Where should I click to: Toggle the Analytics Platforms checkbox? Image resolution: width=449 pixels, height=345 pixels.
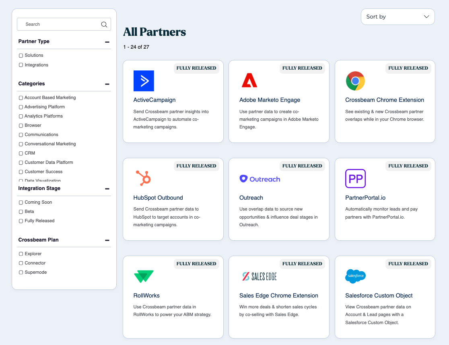coord(21,116)
